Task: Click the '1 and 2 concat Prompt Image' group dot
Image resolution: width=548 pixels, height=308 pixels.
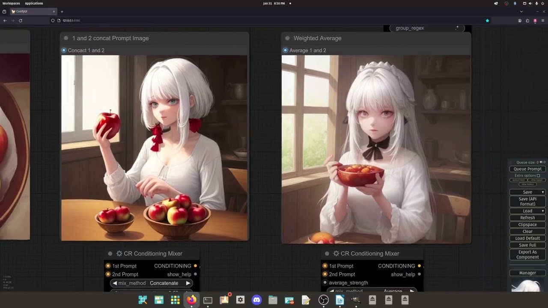Action: pyautogui.click(x=66, y=38)
